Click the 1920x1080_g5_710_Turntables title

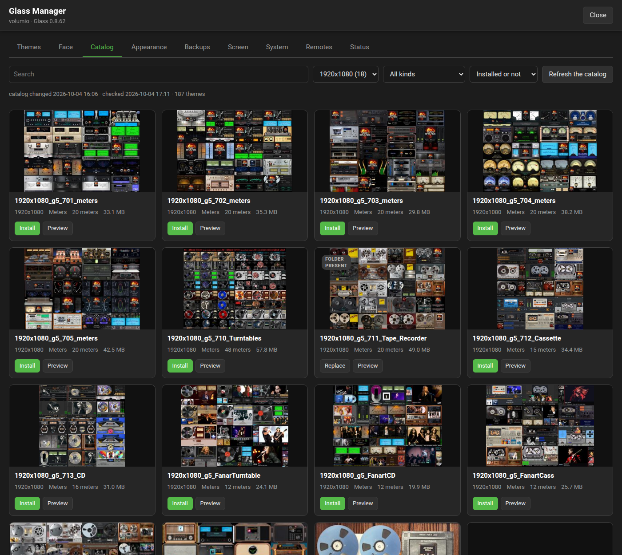[x=215, y=338]
